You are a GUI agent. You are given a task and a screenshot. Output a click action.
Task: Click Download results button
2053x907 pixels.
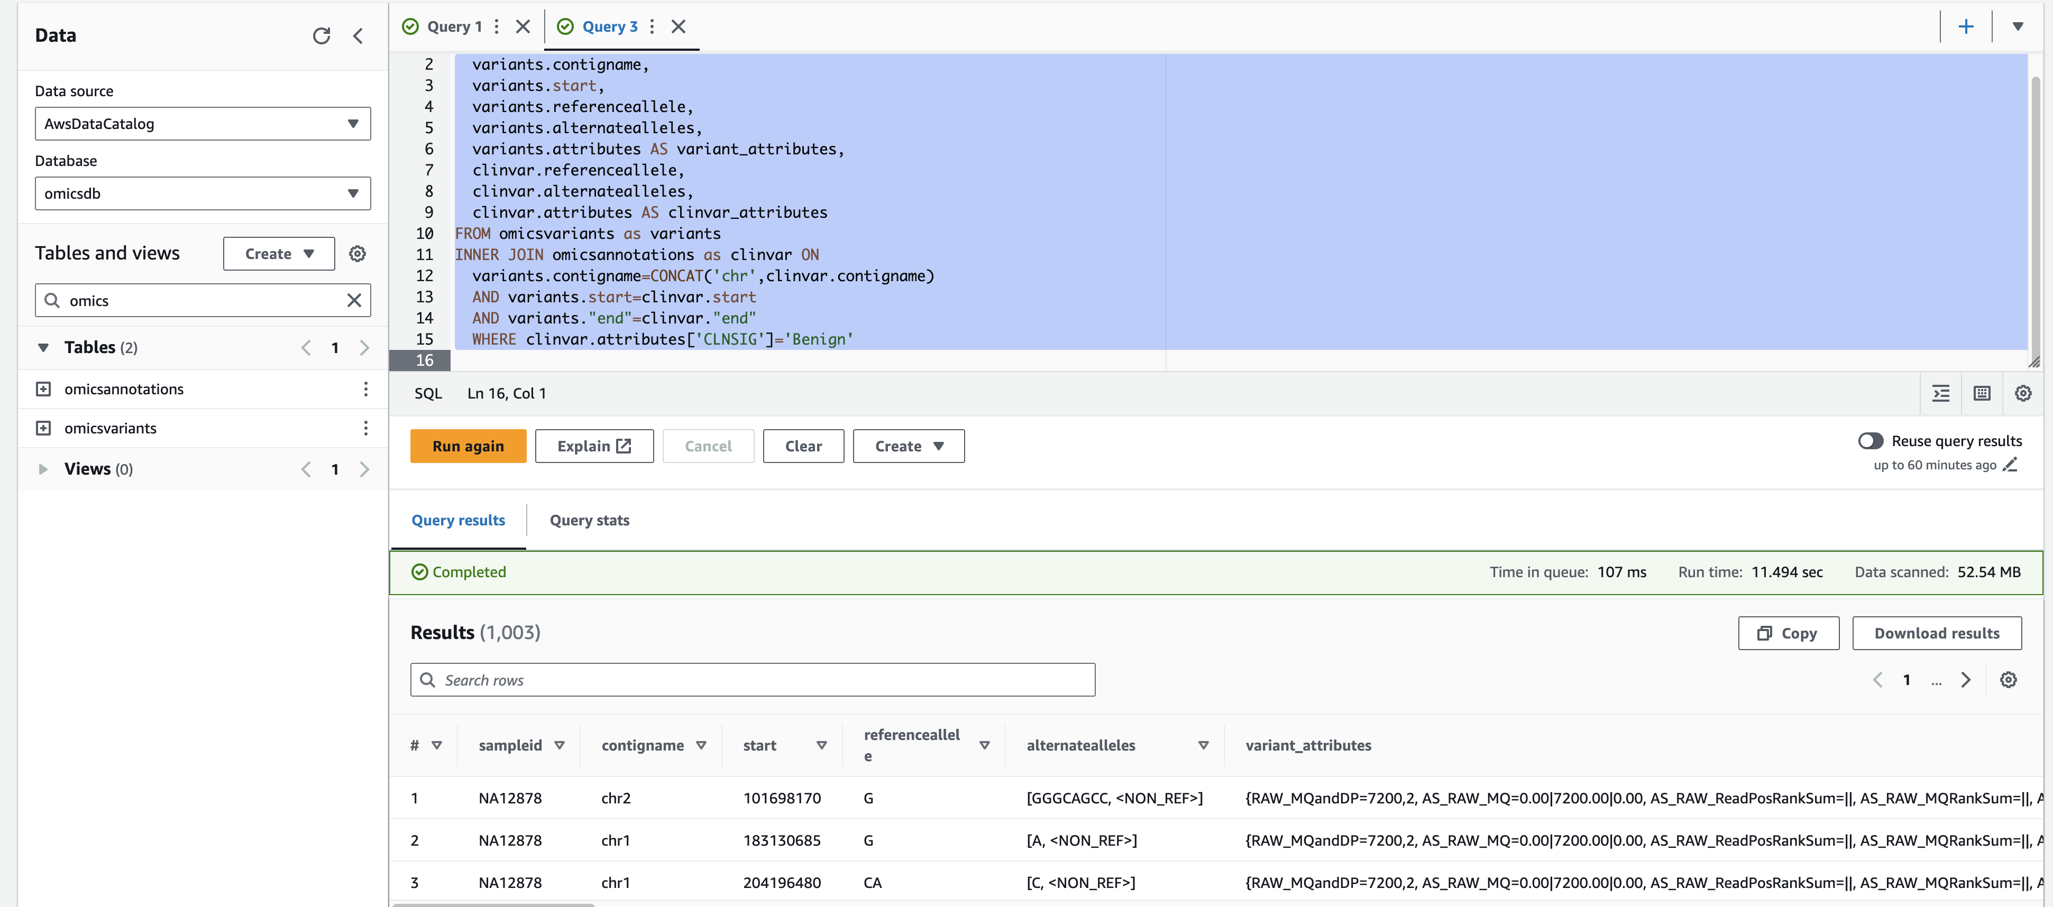coord(1937,634)
